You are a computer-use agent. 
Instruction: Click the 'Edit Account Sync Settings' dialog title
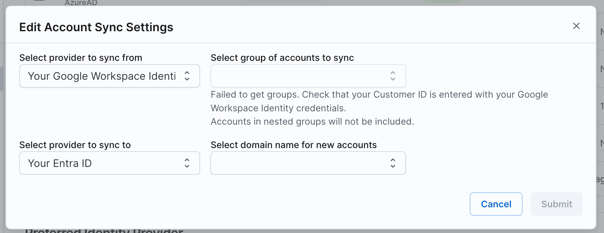(96, 27)
